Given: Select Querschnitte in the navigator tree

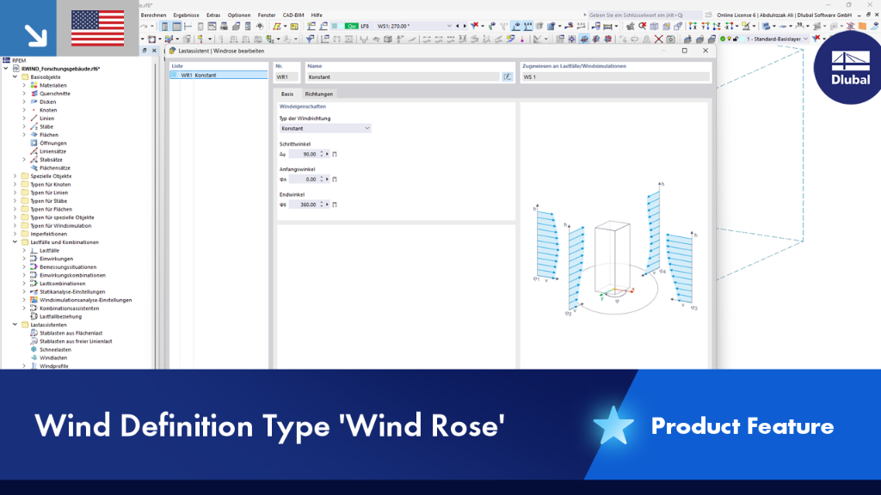Looking at the screenshot, I should pos(54,94).
